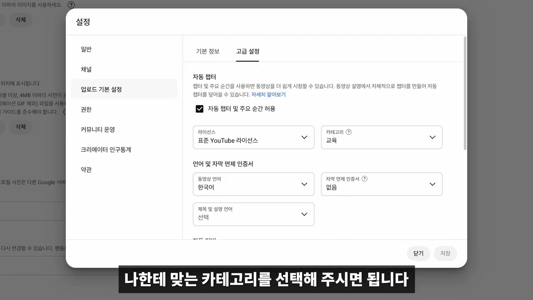The image size is (533, 300).
Task: Open the 권한 settings section
Action: click(x=124, y=109)
